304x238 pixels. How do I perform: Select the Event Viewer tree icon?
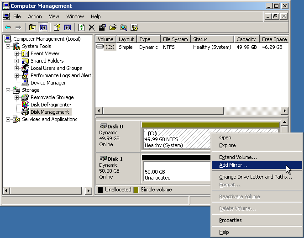pyautogui.click(x=25, y=53)
